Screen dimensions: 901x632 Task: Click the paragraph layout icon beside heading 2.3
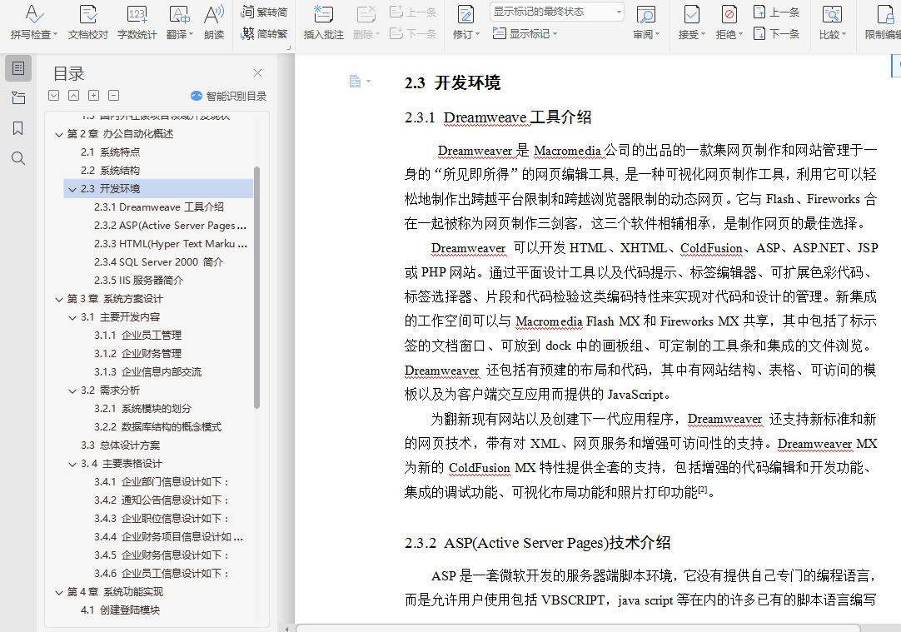pos(355,82)
